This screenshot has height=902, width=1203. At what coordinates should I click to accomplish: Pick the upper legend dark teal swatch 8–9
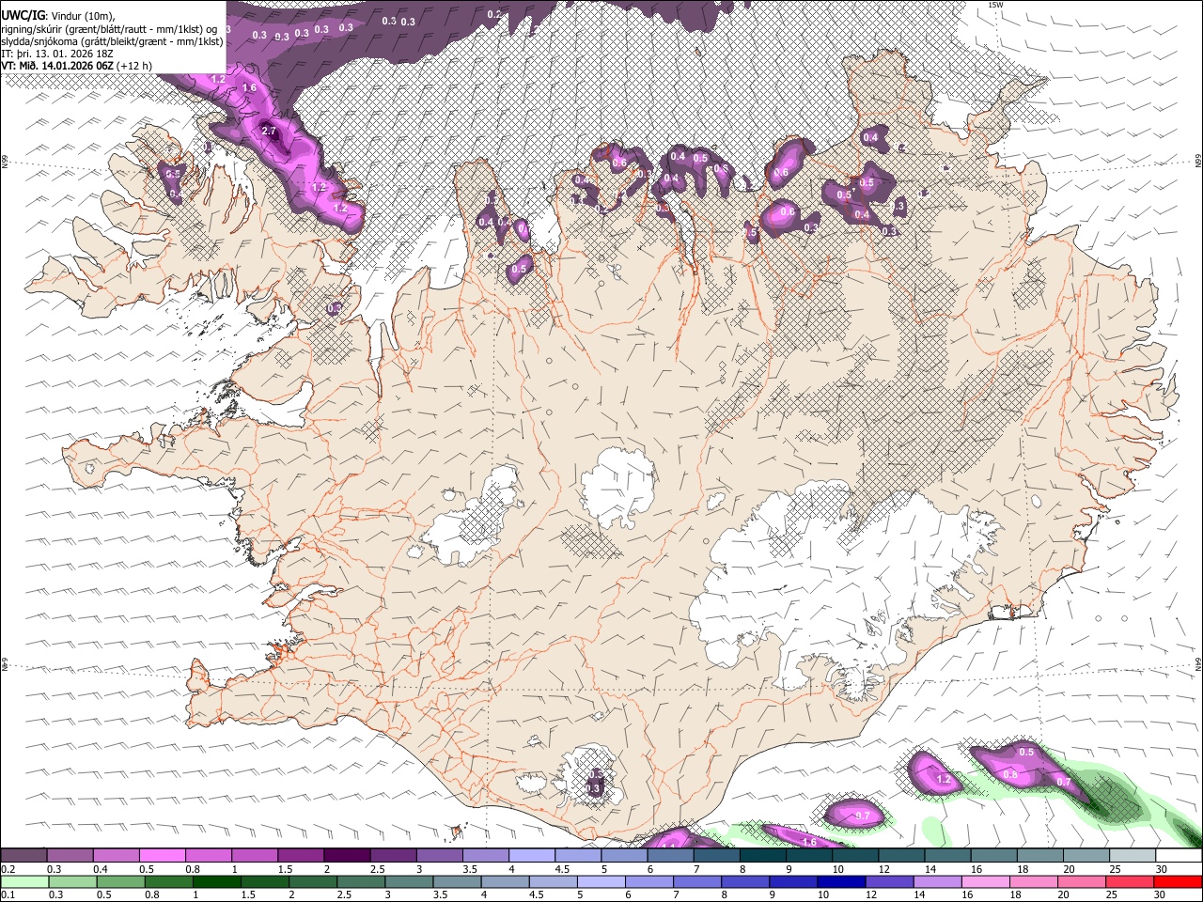pos(763,855)
